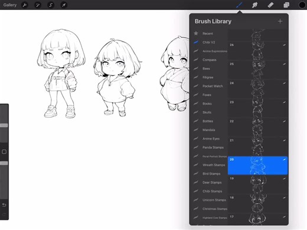307x230 pixels.
Task: Open the active color picker
Action: click(x=302, y=5)
